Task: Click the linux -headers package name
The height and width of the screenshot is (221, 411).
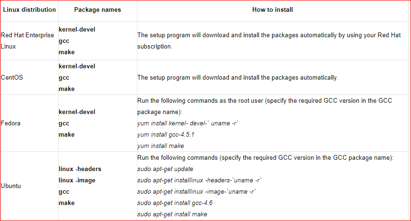Action: pos(80,169)
